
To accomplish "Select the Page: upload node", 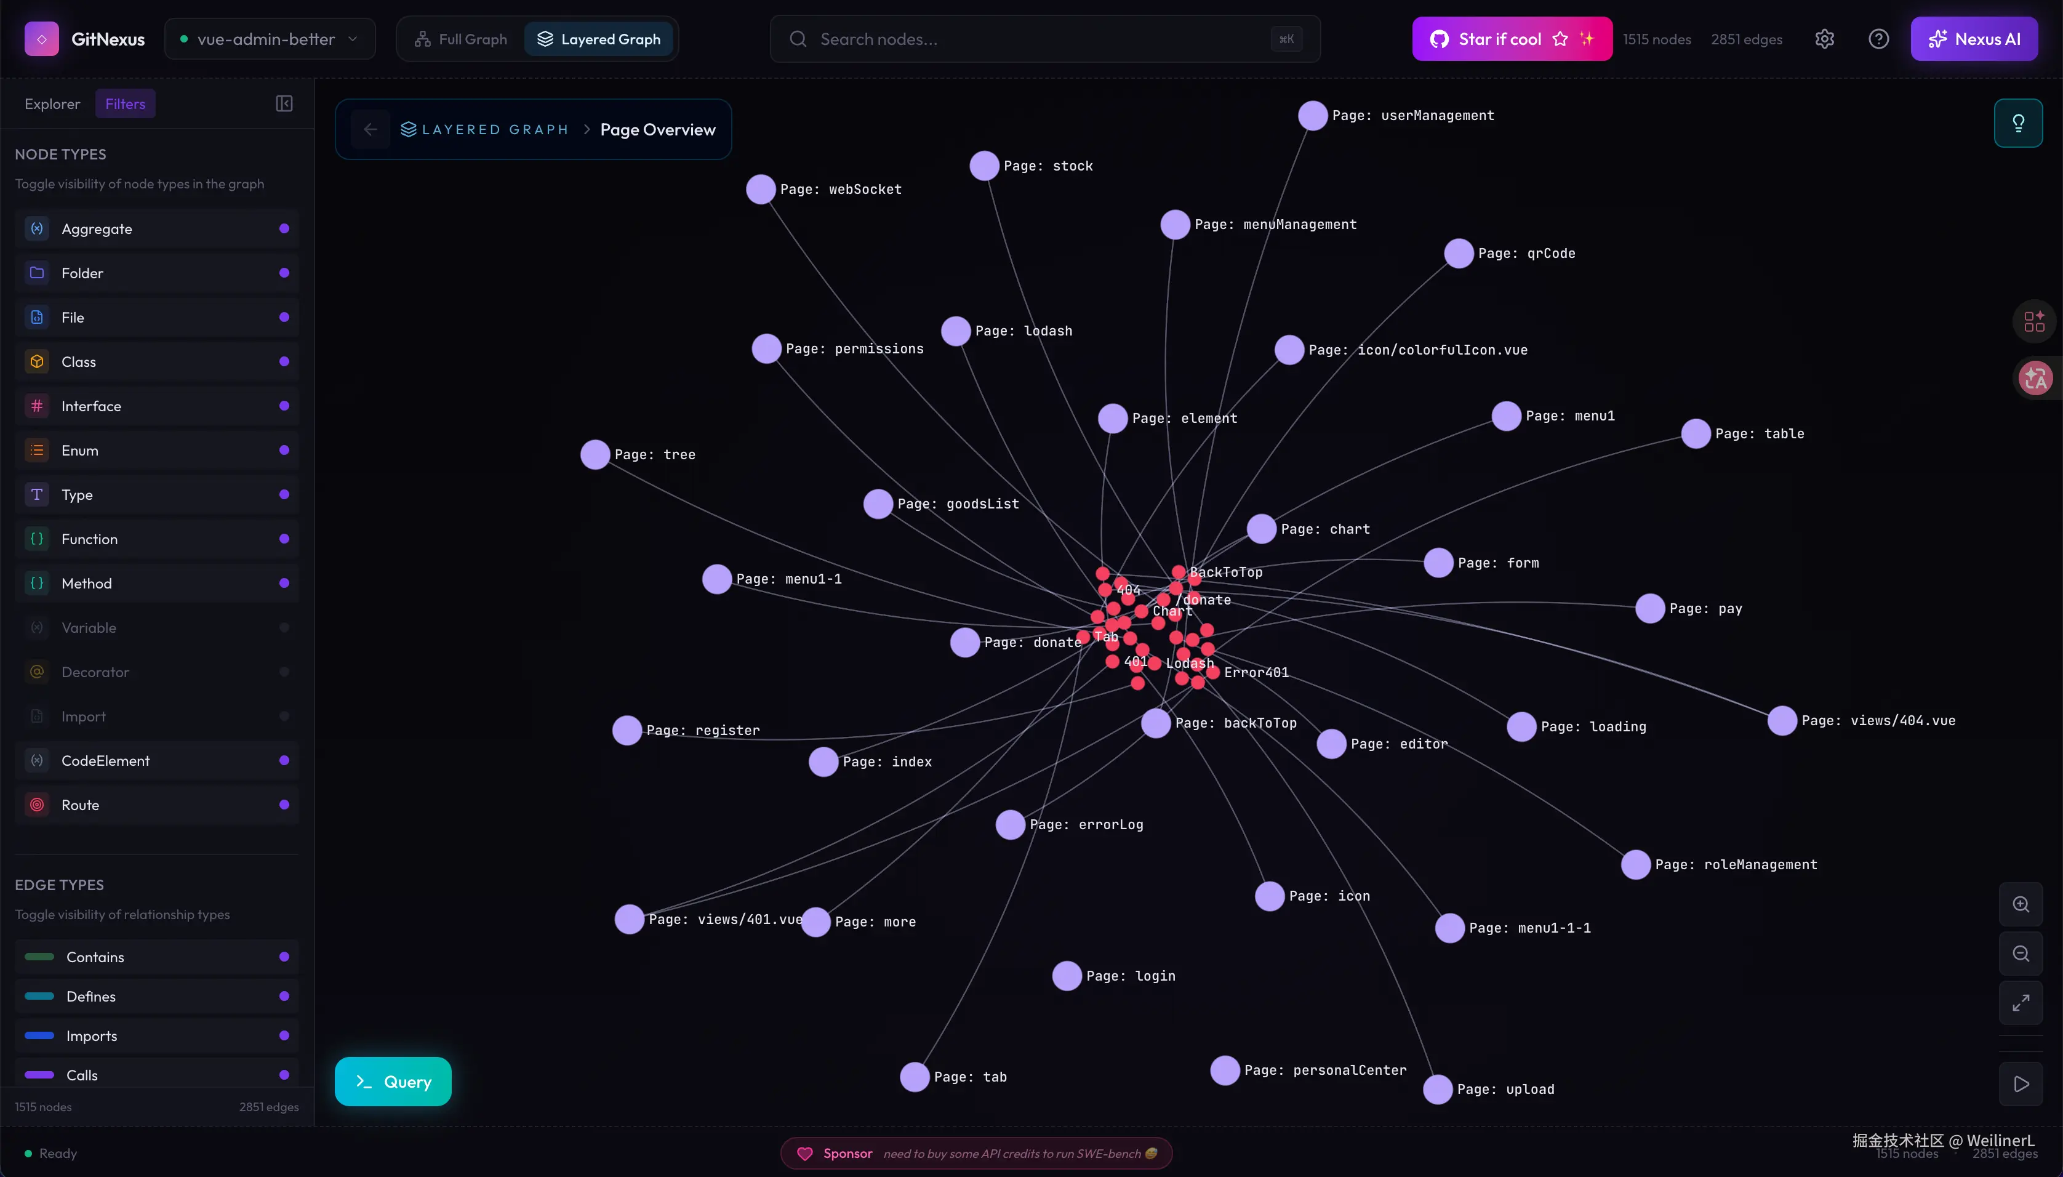I will point(1438,1090).
